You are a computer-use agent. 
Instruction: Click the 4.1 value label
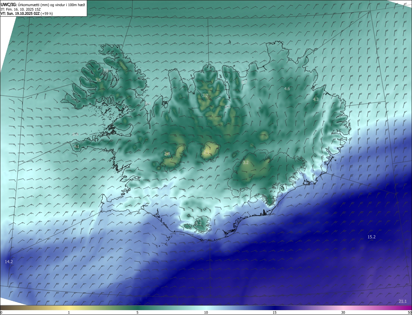pyautogui.click(x=77, y=147)
